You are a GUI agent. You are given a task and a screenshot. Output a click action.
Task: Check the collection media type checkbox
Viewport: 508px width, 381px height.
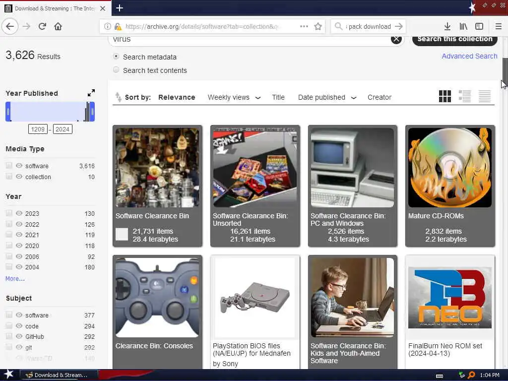point(9,177)
